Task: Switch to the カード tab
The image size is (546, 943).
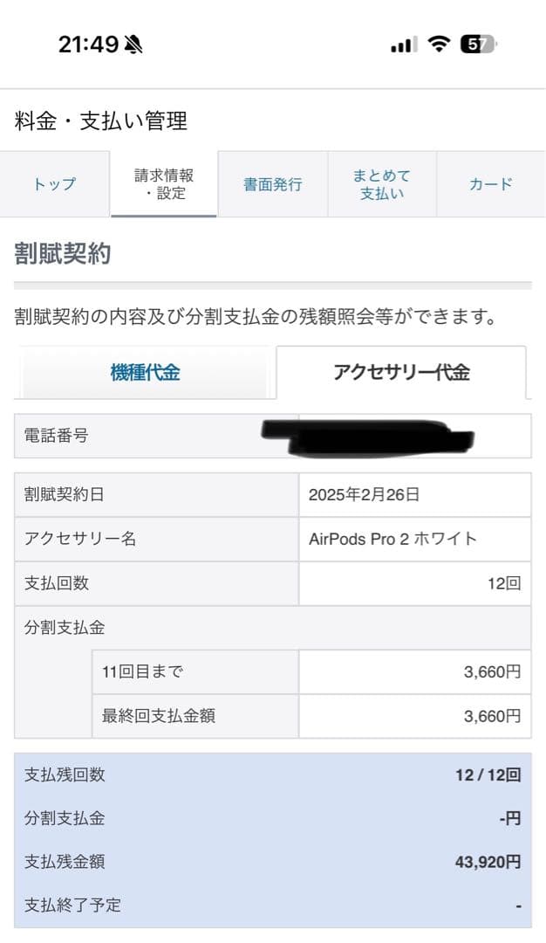Action: 490,184
